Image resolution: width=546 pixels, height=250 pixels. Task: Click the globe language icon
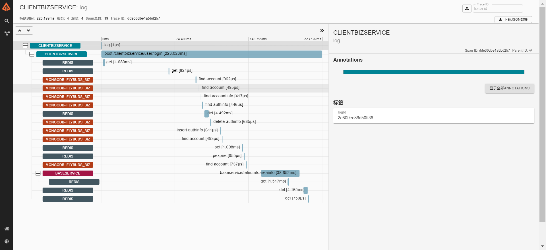[x=7, y=241]
